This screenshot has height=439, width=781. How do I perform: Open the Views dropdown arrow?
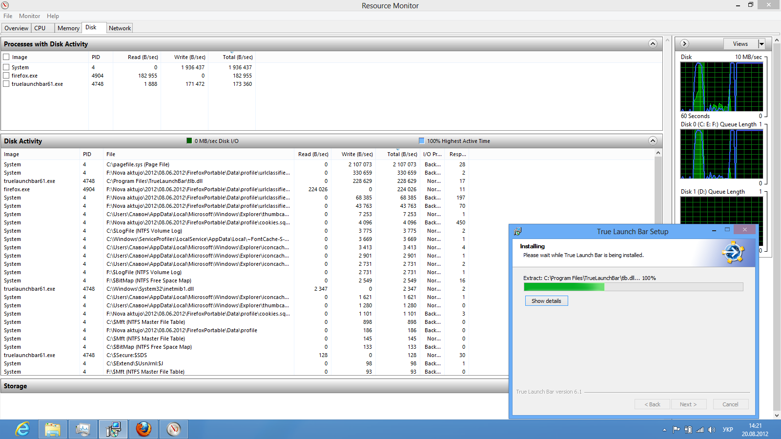pyautogui.click(x=761, y=44)
